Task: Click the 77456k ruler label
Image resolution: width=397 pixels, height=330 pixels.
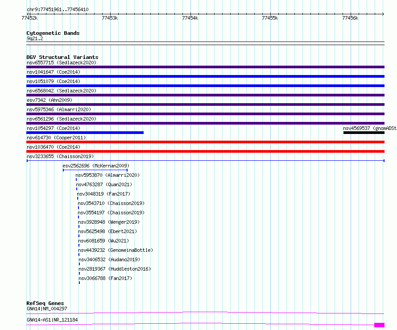Action: [350, 18]
